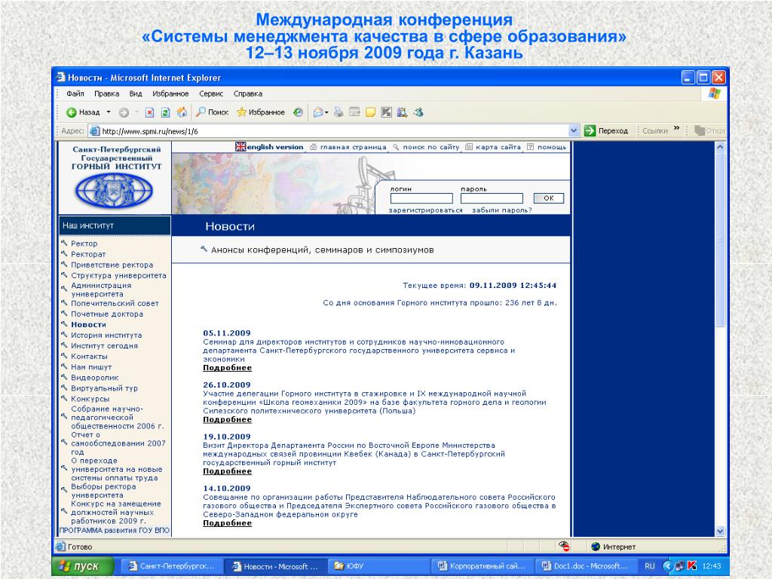Click the Edit page icon
This screenshot has width=772, height=579.
pyautogui.click(x=354, y=112)
